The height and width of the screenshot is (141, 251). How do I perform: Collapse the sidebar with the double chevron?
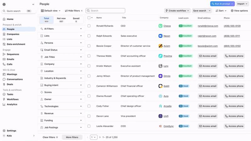tap(33, 4)
